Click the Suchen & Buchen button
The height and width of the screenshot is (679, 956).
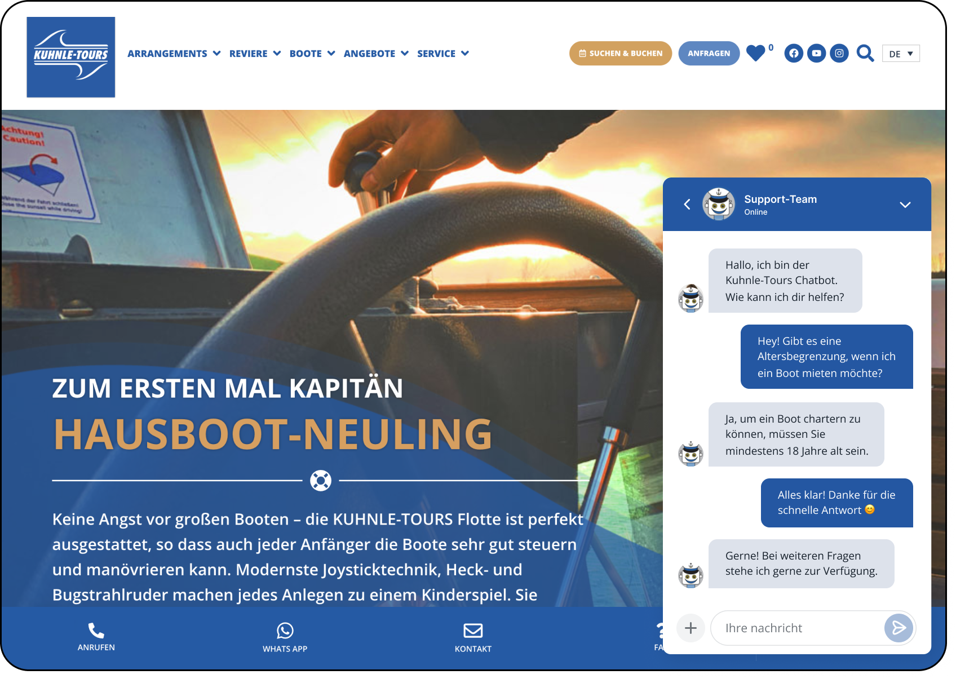point(621,54)
